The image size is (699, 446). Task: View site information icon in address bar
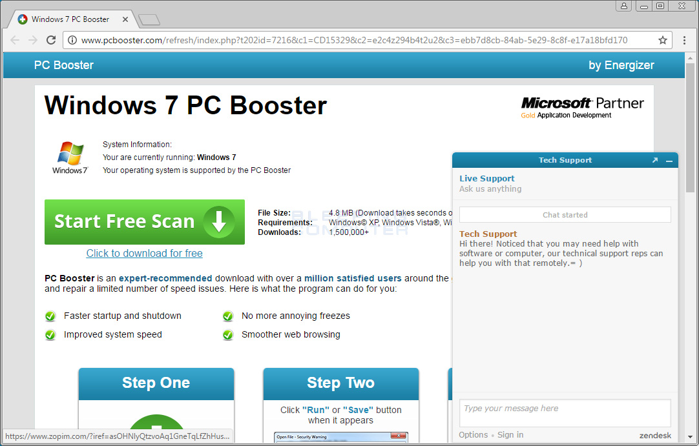click(72, 40)
